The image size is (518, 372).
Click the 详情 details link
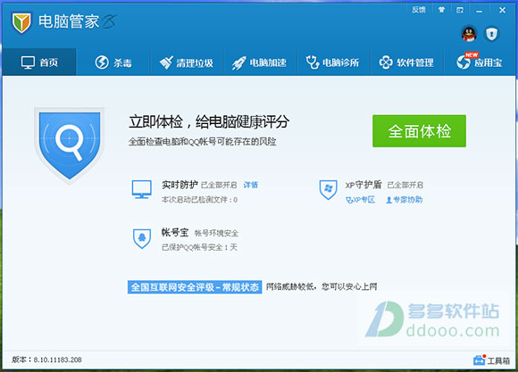tap(250, 185)
